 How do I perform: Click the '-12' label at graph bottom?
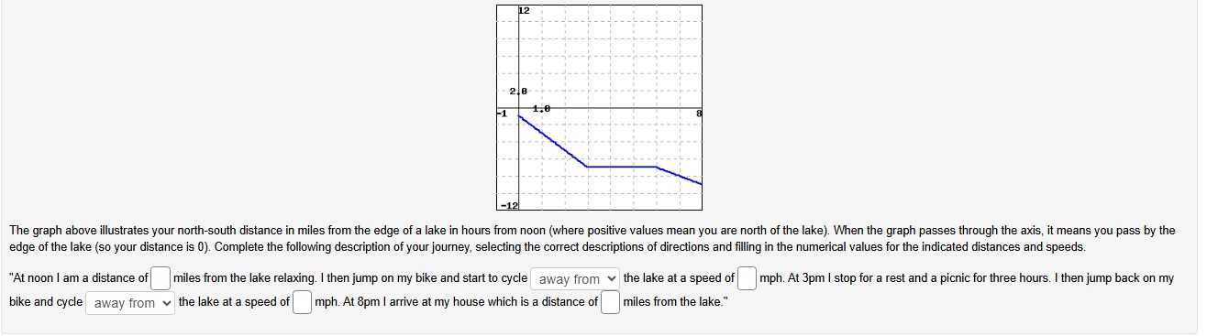tap(507, 203)
